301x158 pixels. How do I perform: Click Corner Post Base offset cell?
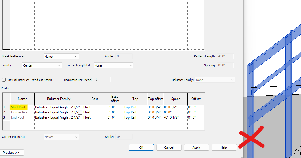tap(115, 112)
